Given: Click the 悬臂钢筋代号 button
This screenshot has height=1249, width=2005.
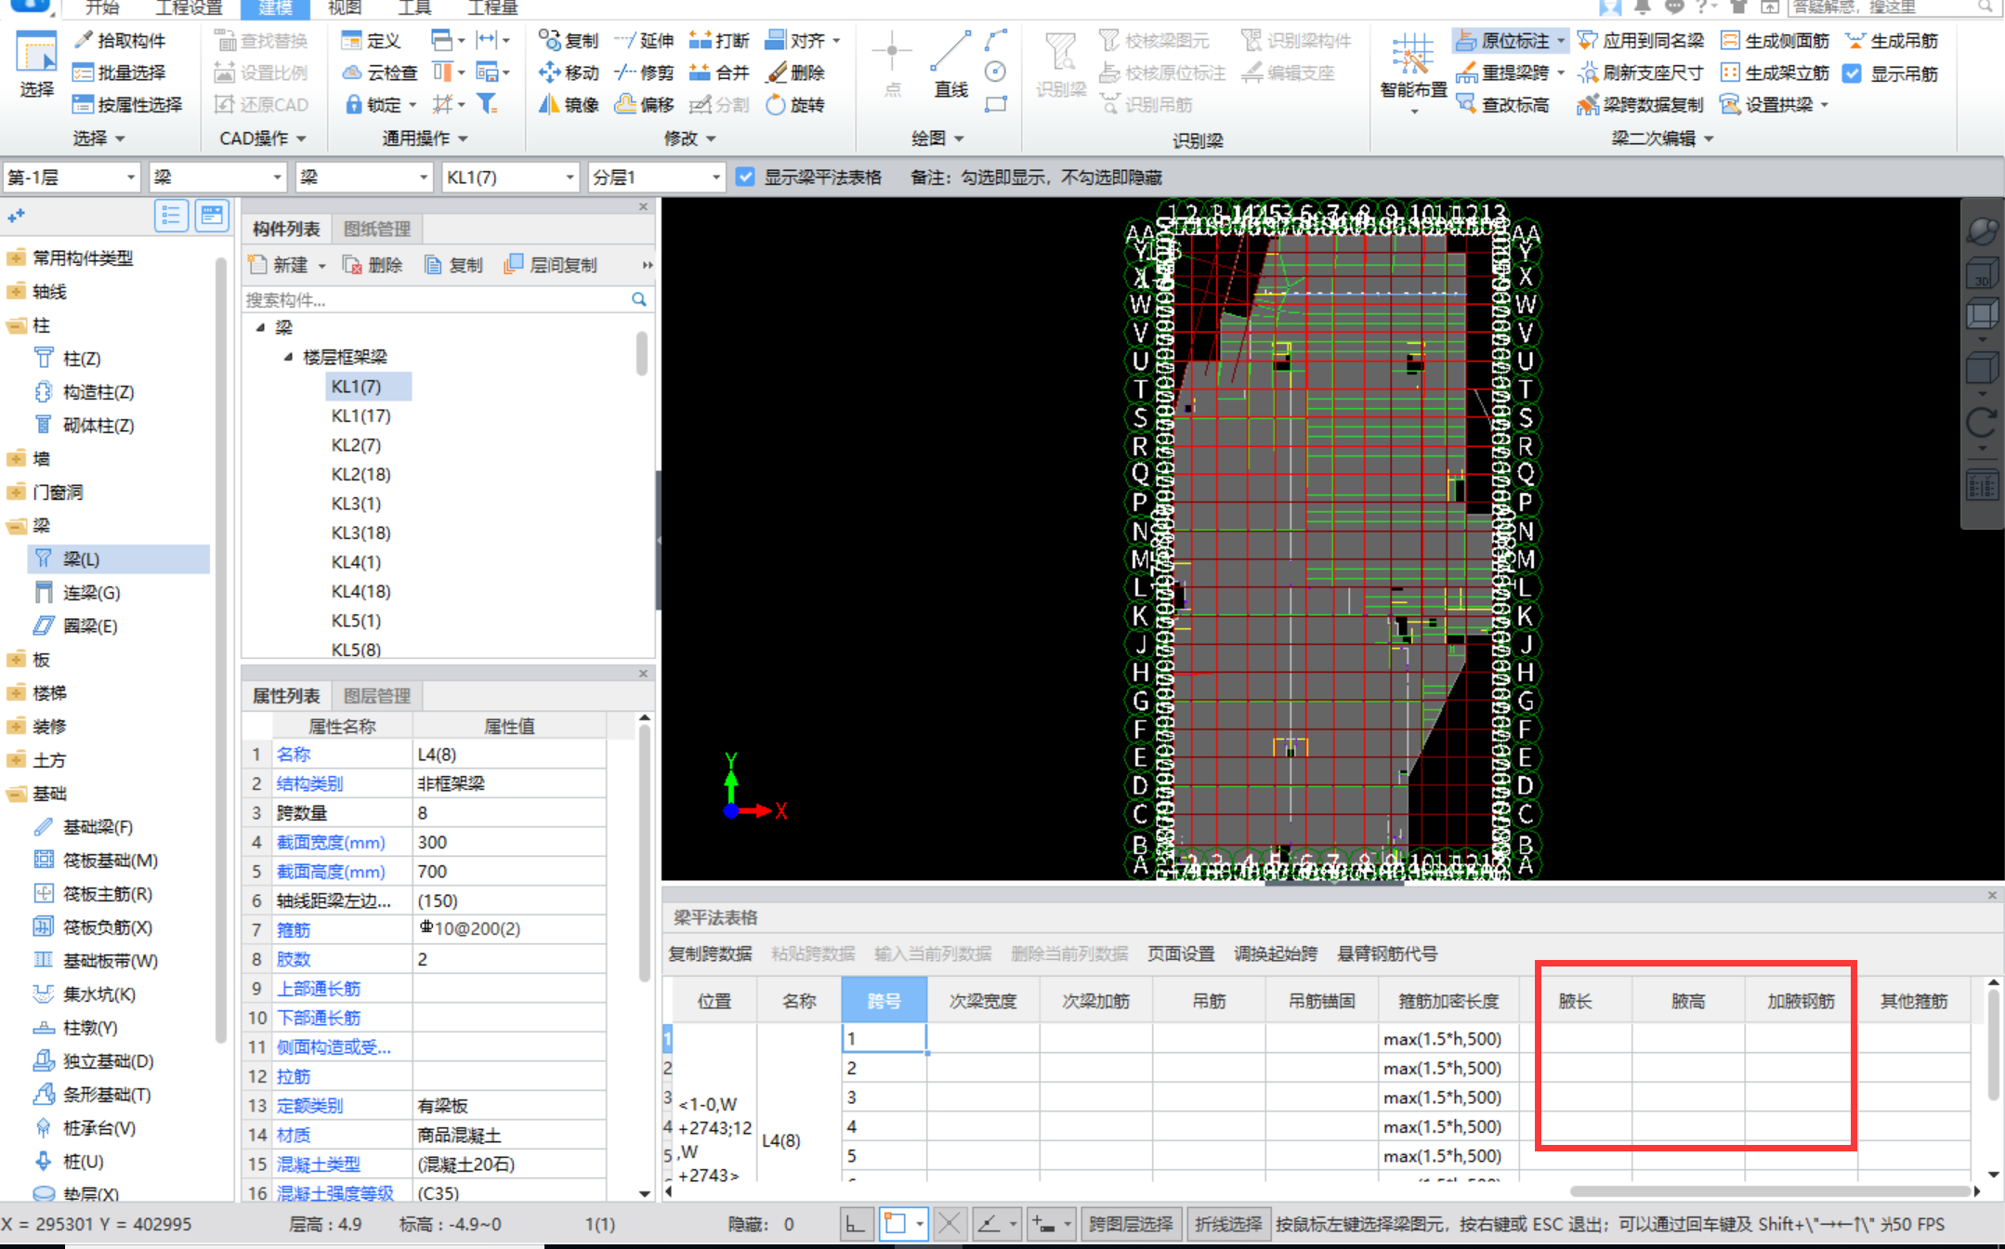Looking at the screenshot, I should tap(1386, 953).
